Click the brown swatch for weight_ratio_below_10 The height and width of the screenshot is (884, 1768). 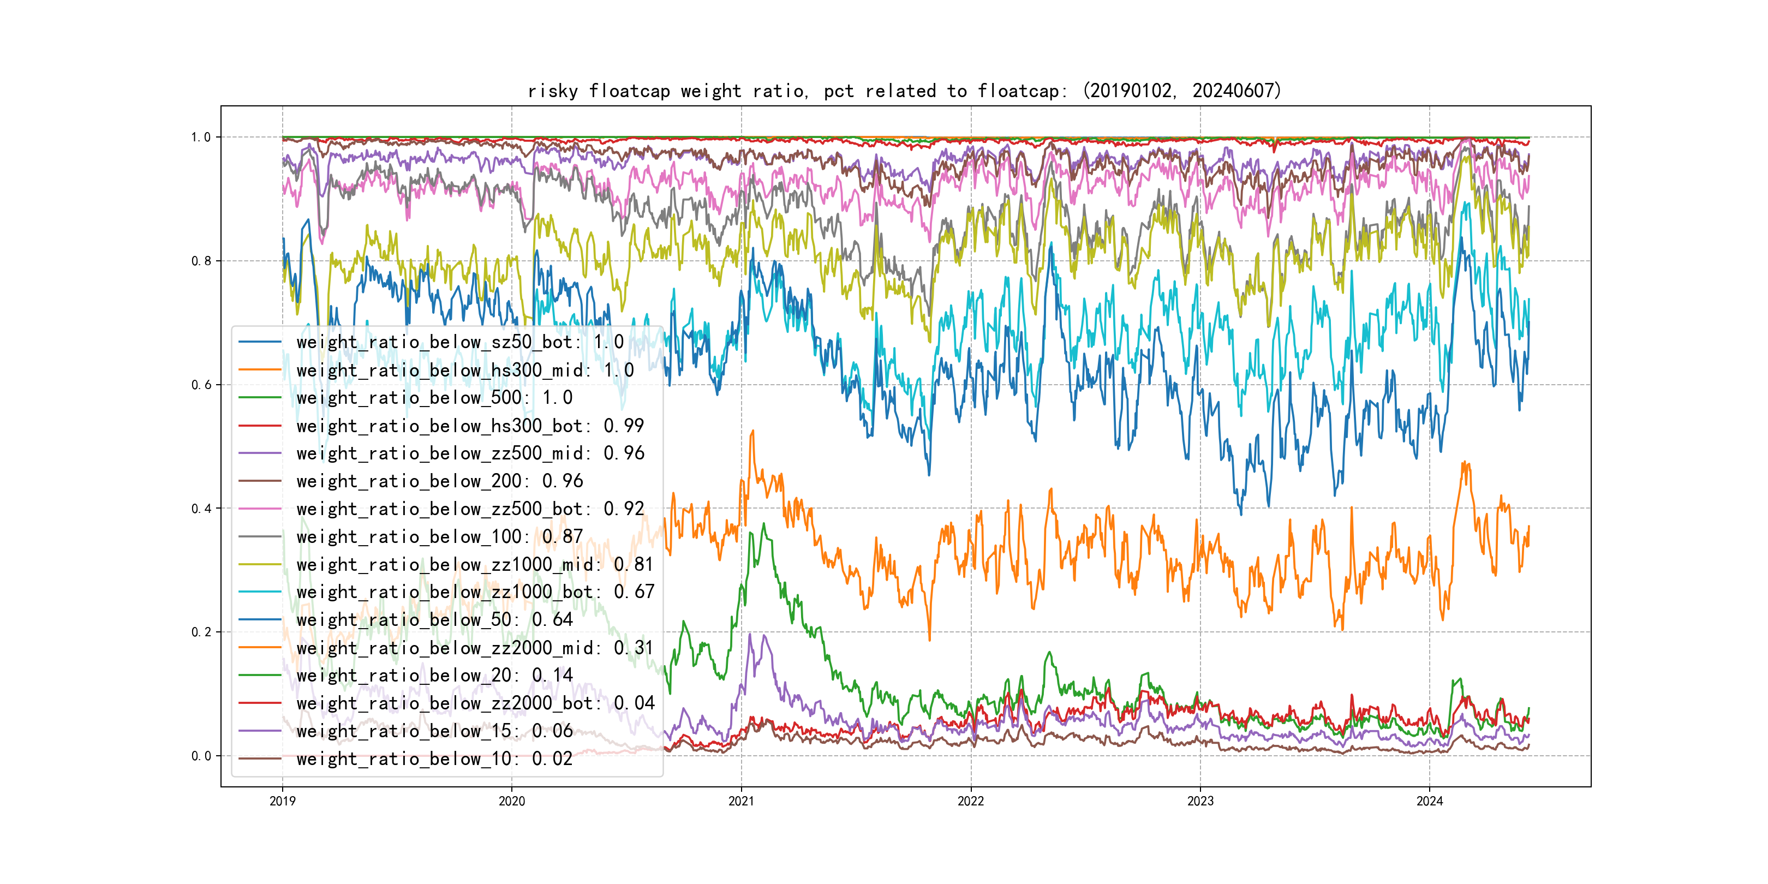(x=260, y=758)
